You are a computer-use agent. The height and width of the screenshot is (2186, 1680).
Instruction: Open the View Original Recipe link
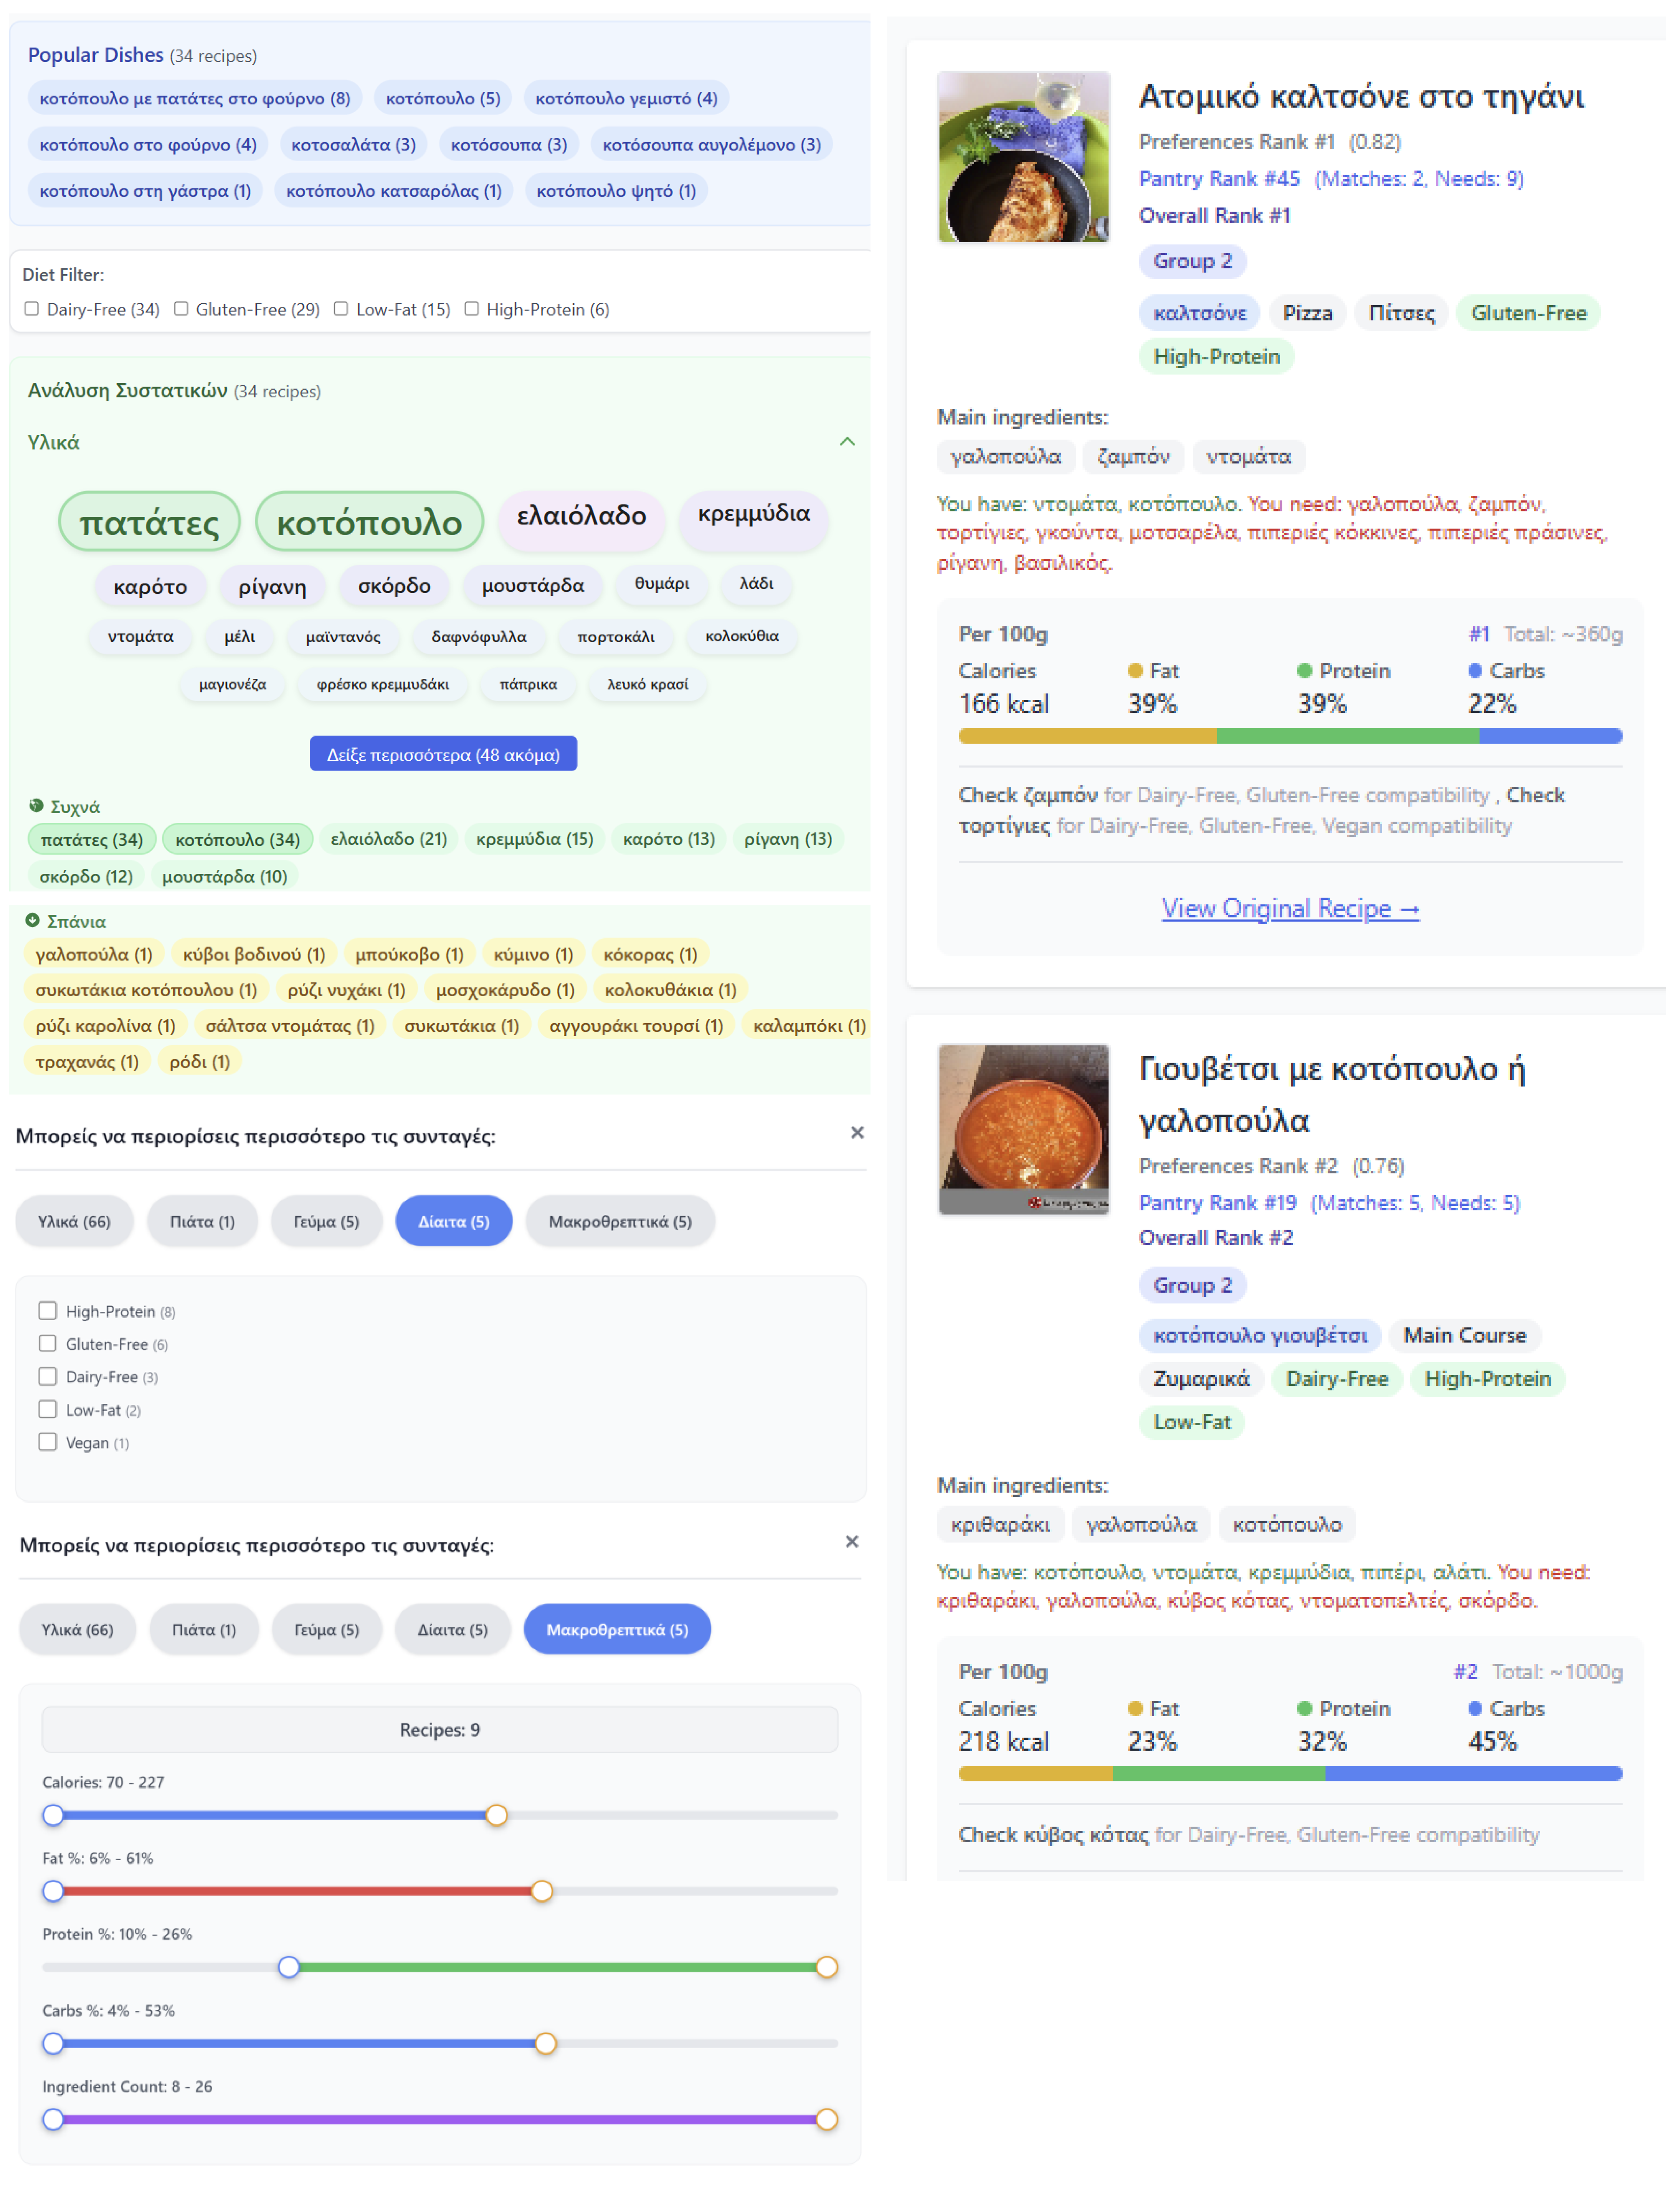point(1290,908)
